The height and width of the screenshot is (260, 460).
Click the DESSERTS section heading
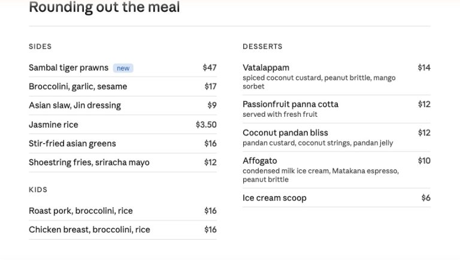(262, 46)
